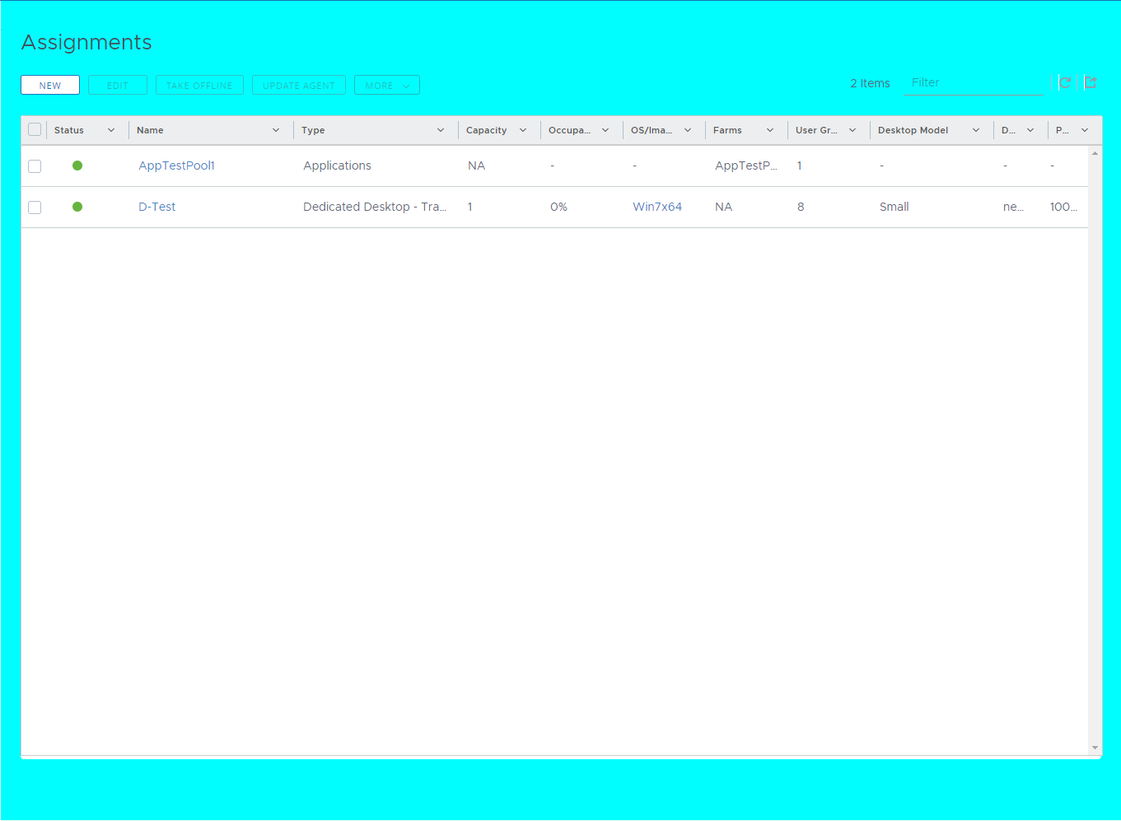Click the export icon at top right
Screen dimensions: 1121x821
coord(1091,82)
